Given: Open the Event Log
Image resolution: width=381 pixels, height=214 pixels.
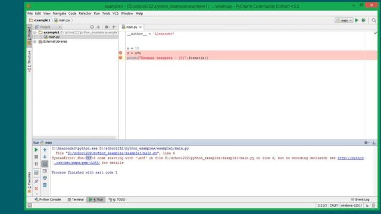Looking at the screenshot, I should [360, 200].
